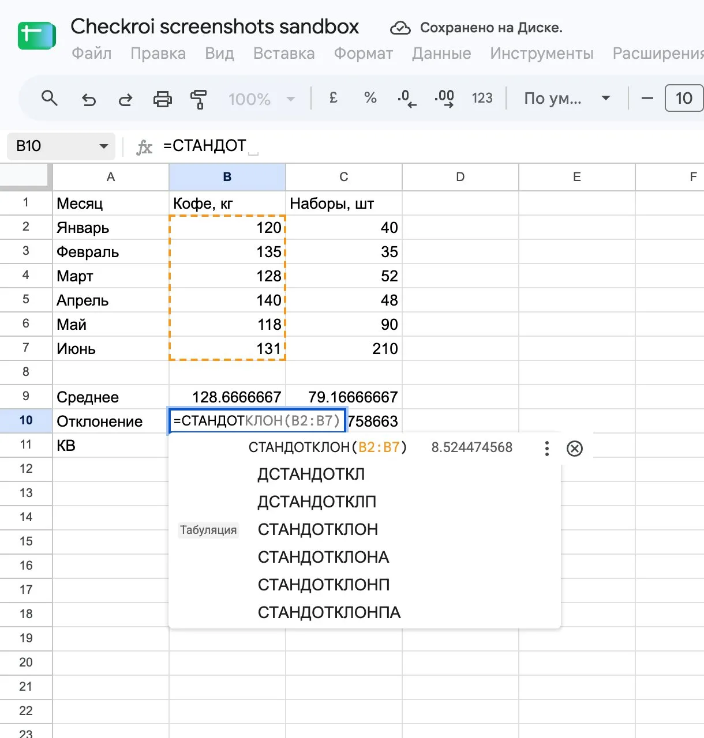Print the spreadsheet
704x738 pixels.
pyautogui.click(x=162, y=99)
